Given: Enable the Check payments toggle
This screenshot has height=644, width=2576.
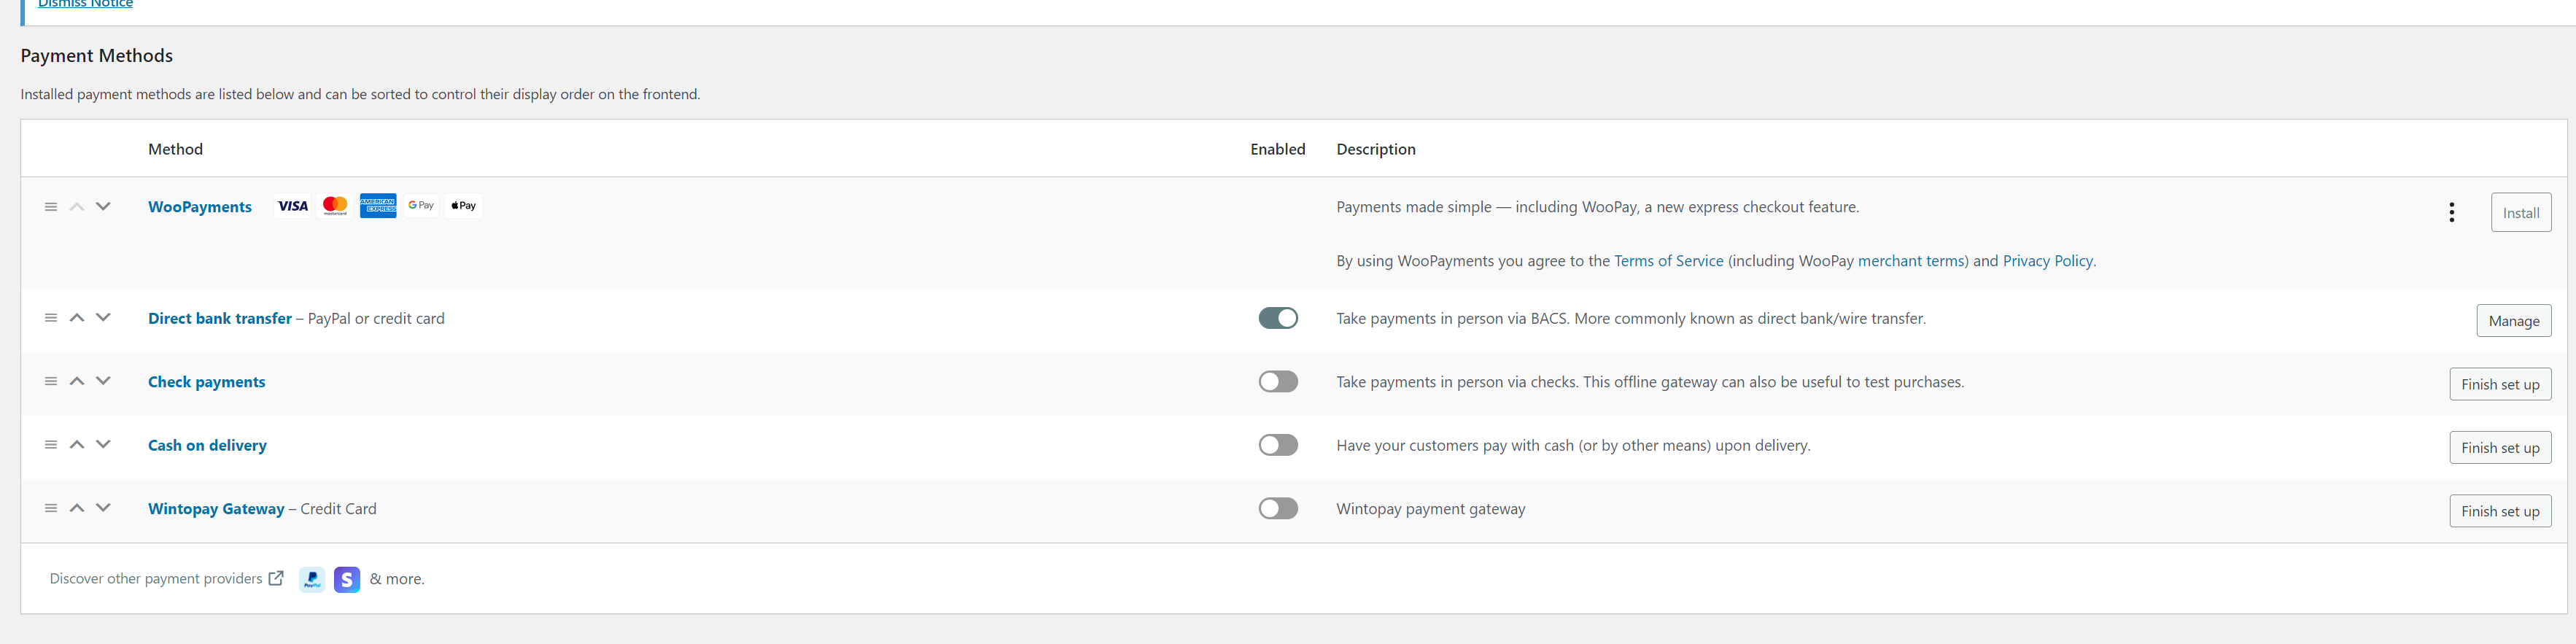Looking at the screenshot, I should [x=1277, y=381].
